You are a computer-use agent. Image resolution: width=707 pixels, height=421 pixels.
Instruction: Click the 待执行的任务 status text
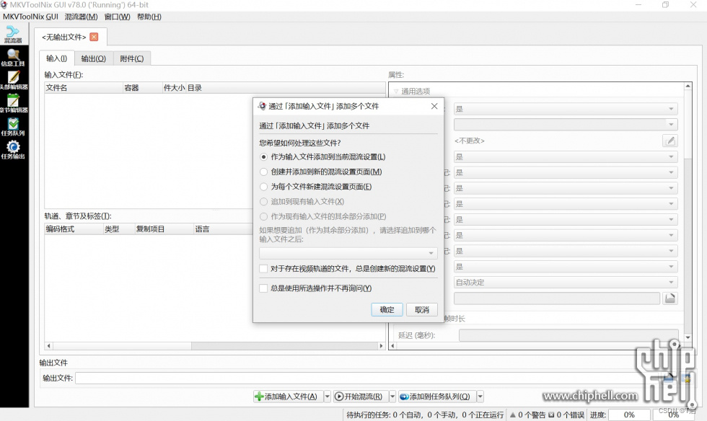pyautogui.click(x=425, y=415)
